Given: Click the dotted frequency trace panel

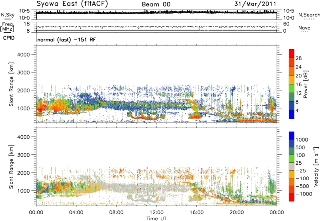Looking at the screenshot, I should coord(156,27).
